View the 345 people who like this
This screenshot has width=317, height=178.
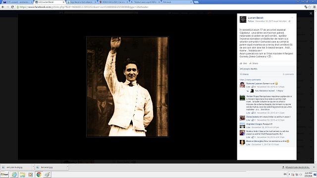tap(249, 69)
